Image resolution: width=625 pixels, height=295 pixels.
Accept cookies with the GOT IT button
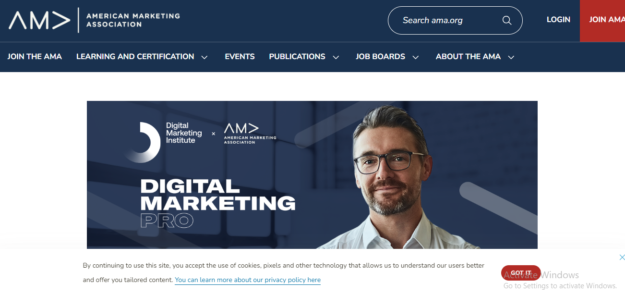[x=521, y=273]
